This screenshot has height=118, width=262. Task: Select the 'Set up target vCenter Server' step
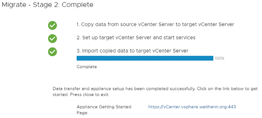136,38
